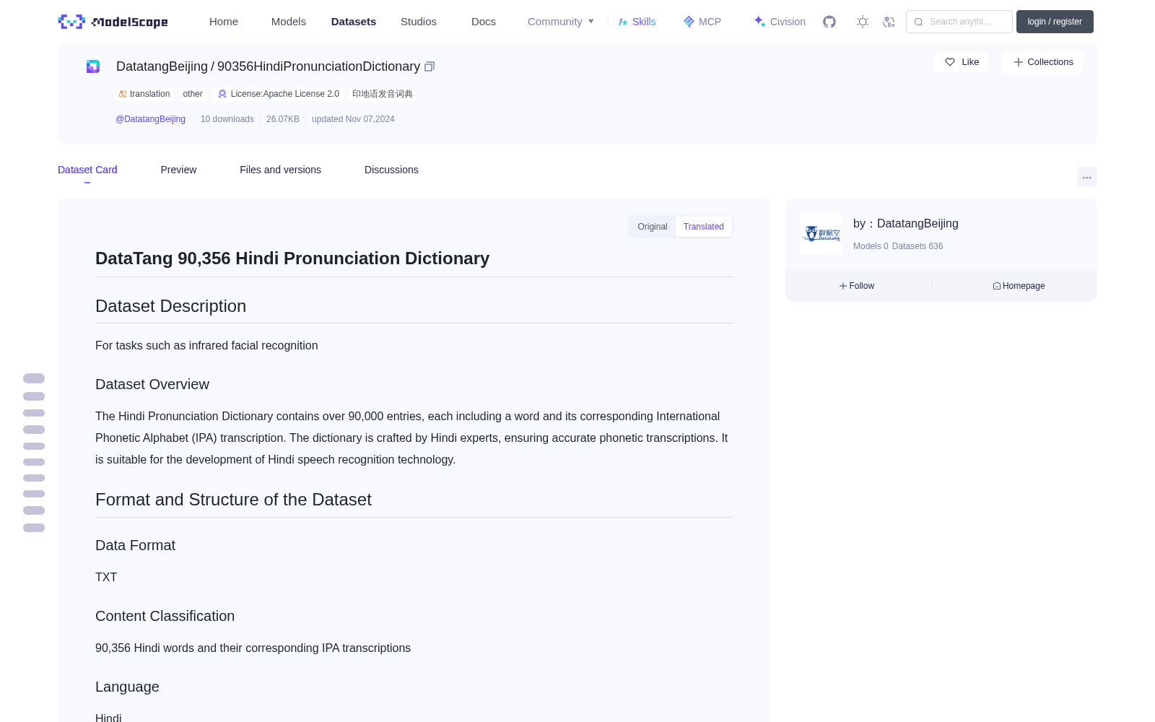The width and height of the screenshot is (1155, 722).
Task: Click the plus icon for Collections
Action: pyautogui.click(x=1019, y=62)
